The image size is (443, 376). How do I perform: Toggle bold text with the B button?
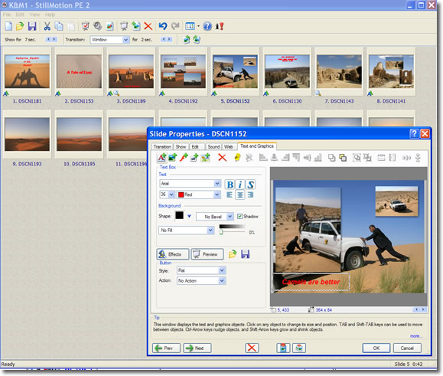coord(230,185)
